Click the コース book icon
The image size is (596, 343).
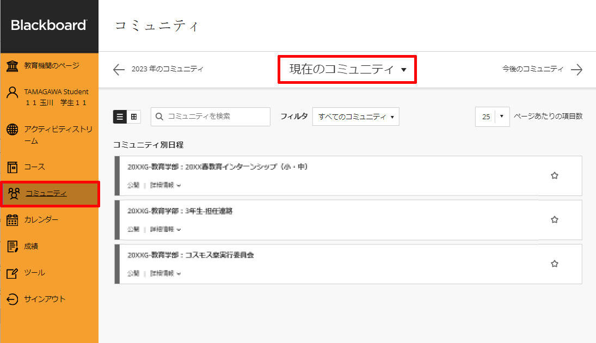click(x=12, y=167)
